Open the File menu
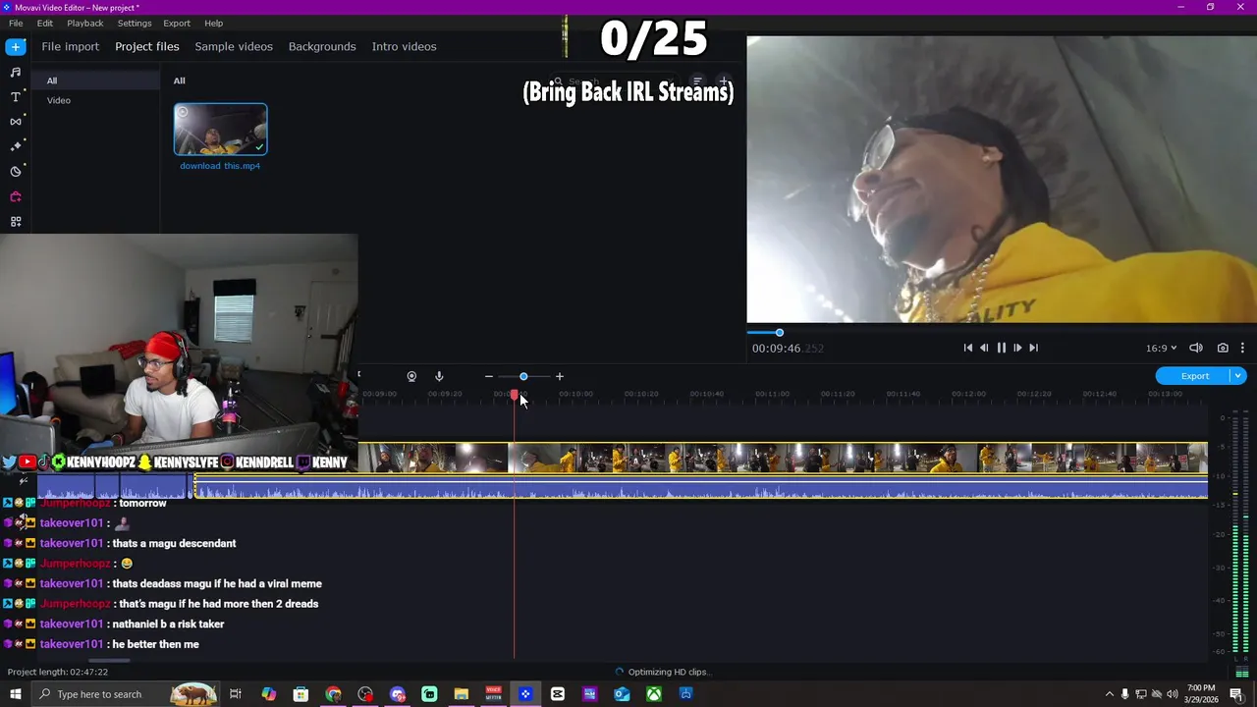This screenshot has height=707, width=1257. (16, 23)
